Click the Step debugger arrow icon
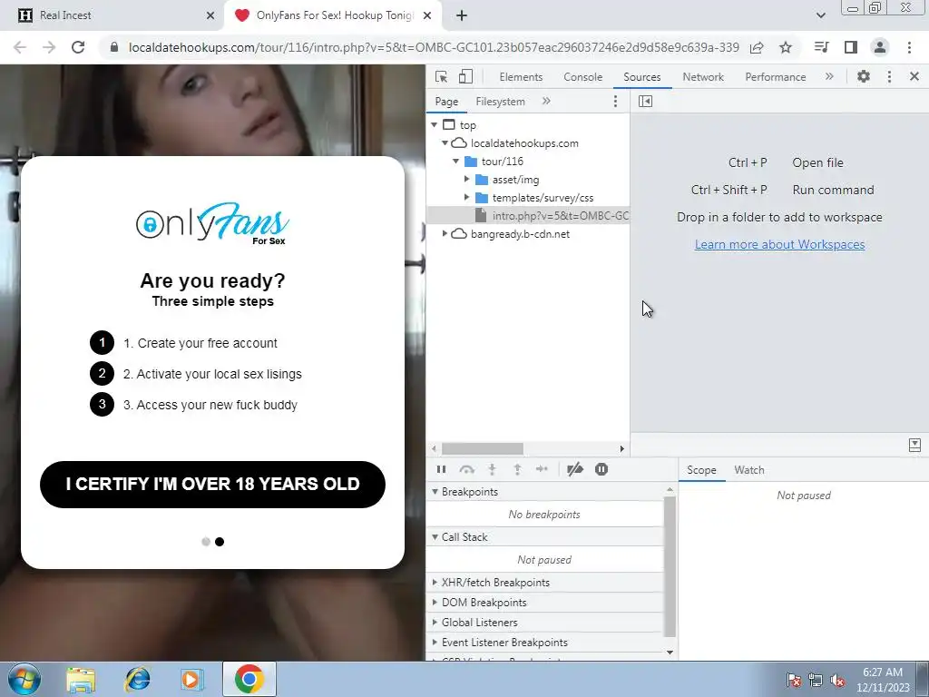This screenshot has height=697, width=929. tap(542, 469)
